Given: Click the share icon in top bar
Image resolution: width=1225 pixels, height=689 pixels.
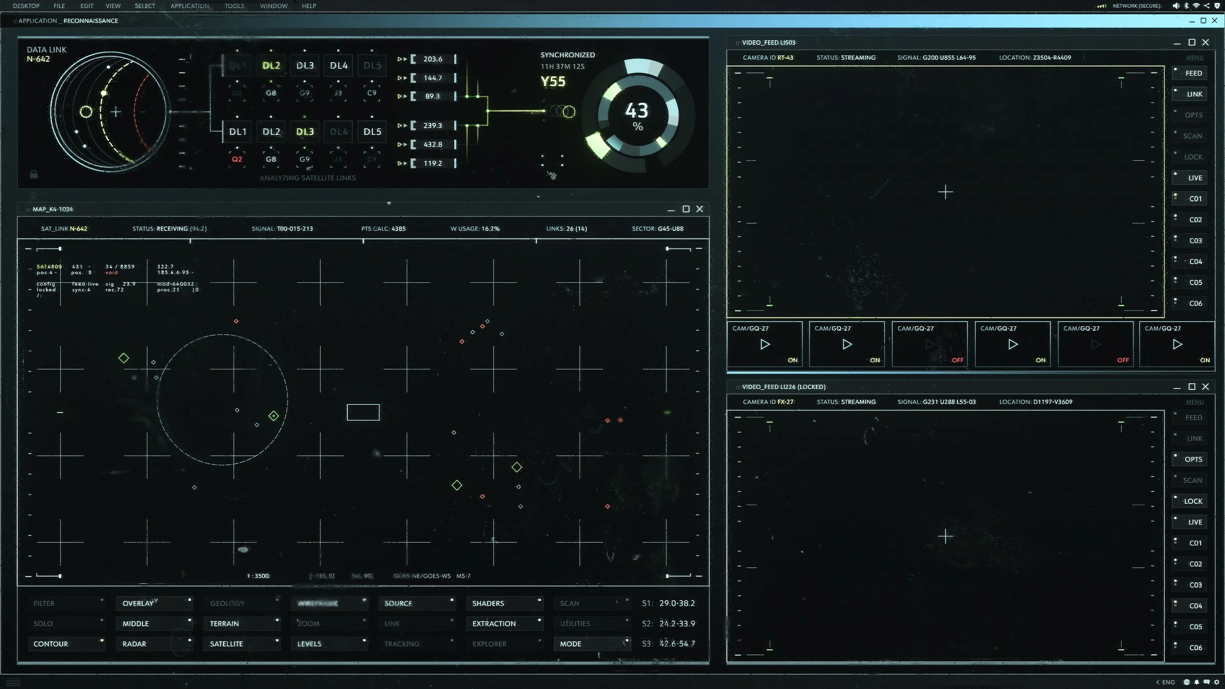Looking at the screenshot, I should pos(1206,6).
